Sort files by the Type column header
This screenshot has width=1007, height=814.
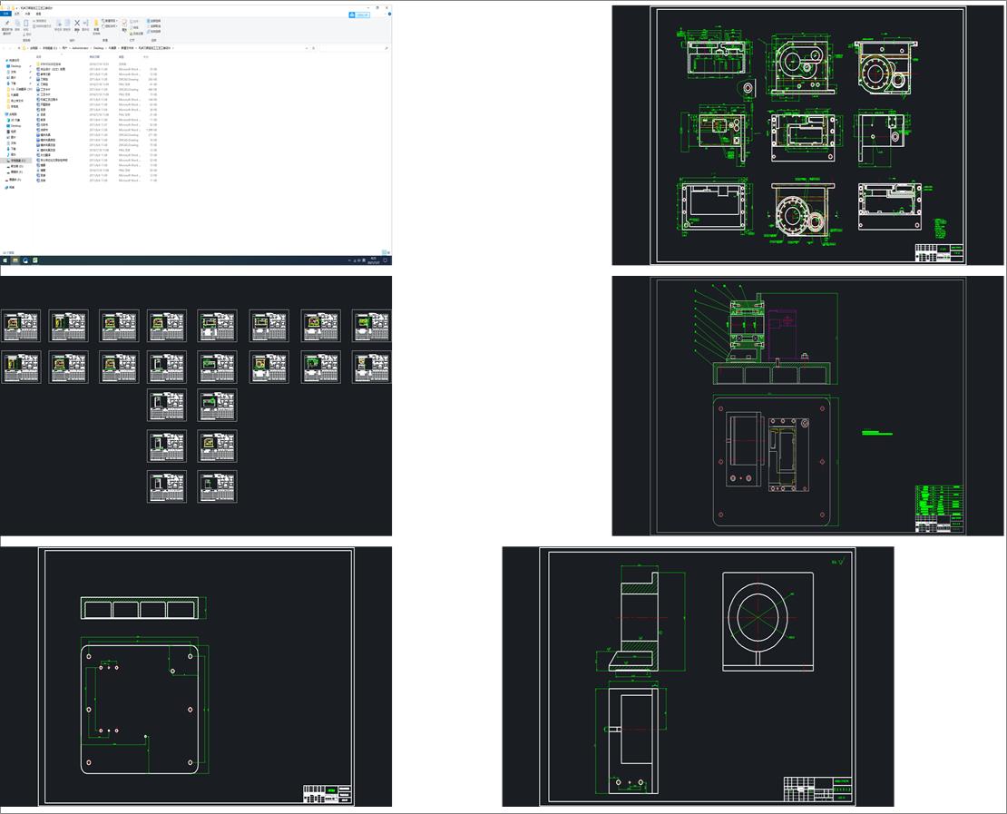pyautogui.click(x=122, y=56)
